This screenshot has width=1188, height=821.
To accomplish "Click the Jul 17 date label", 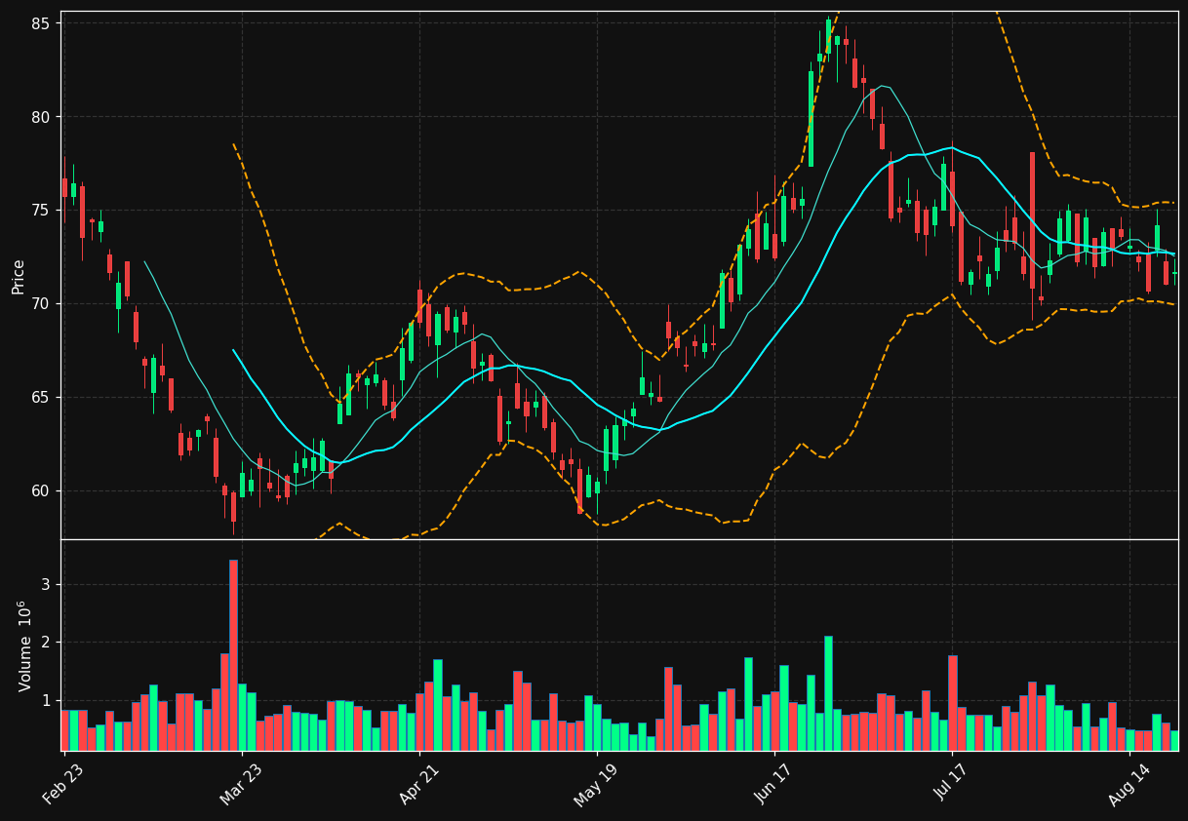I will coord(951,784).
